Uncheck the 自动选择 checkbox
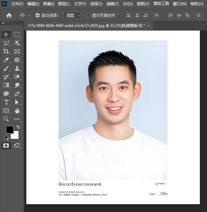 click(x=38, y=15)
